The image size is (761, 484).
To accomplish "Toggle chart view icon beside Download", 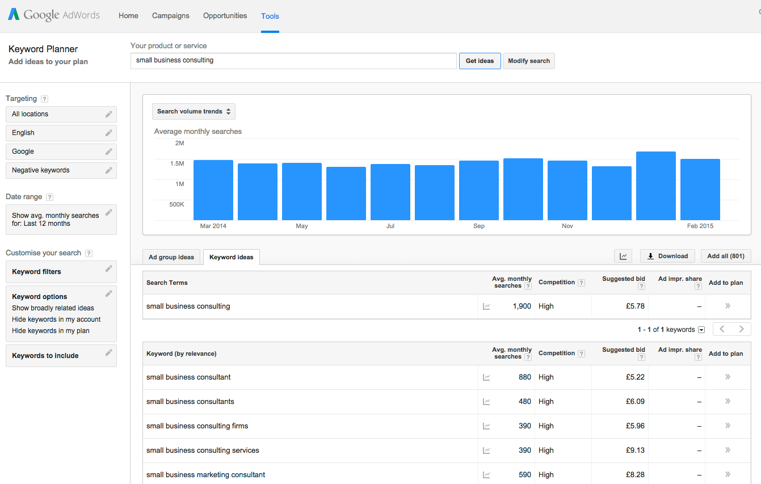I will [623, 256].
